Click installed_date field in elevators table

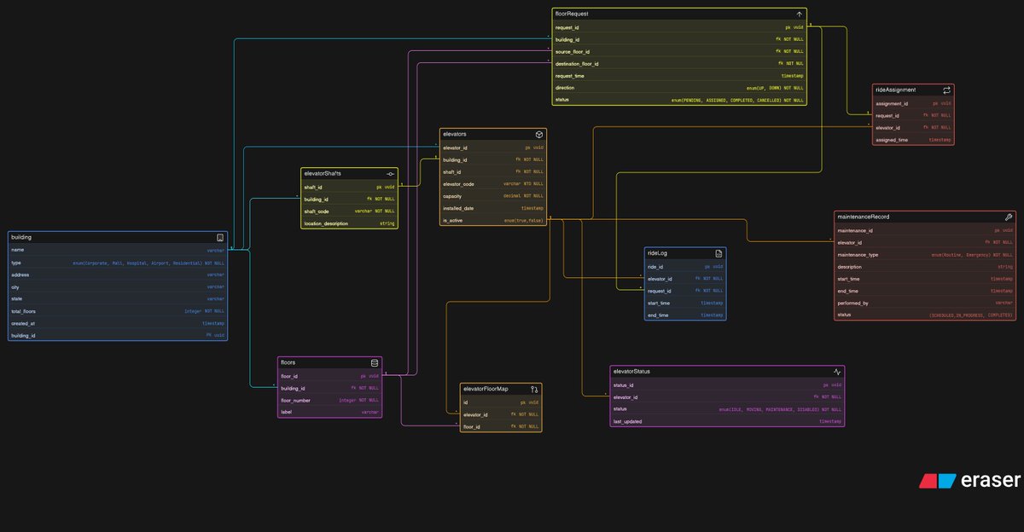(493, 208)
